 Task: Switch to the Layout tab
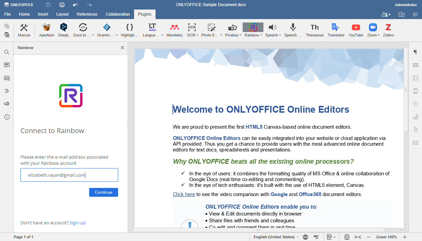63,14
